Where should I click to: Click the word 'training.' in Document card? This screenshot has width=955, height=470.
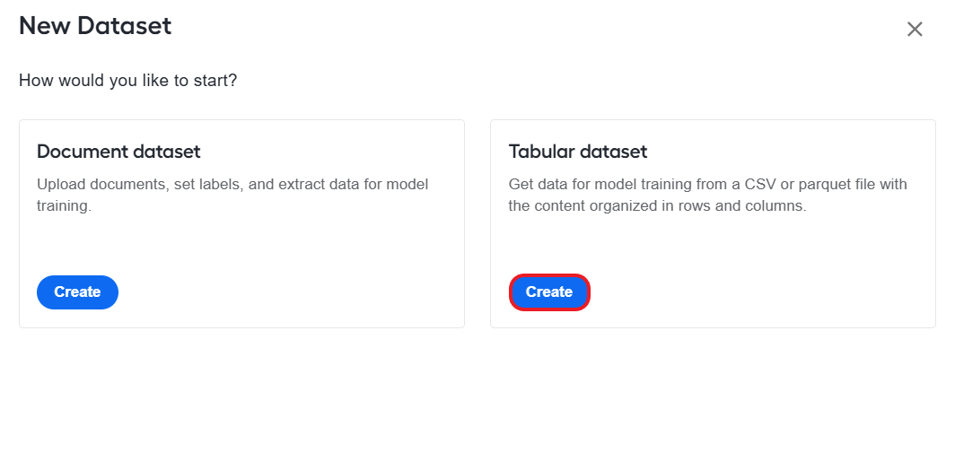[64, 206]
